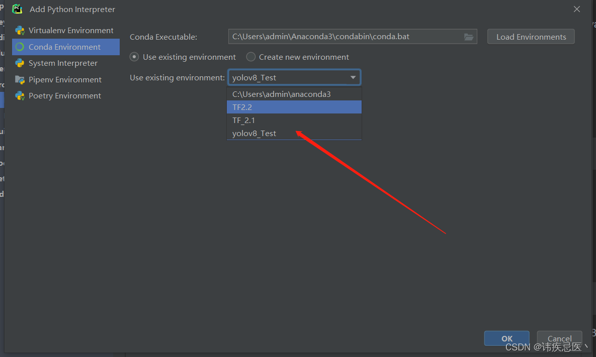Confirm with the OK button
Viewport: 596px width, 357px height.
[506, 338]
